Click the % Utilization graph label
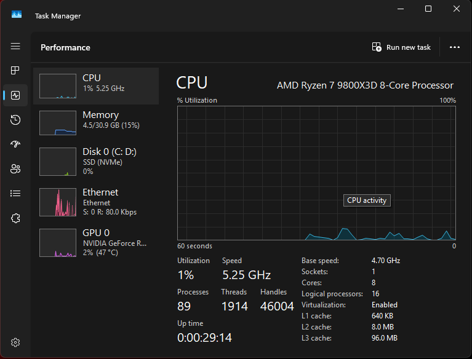This screenshot has width=472, height=359. pos(197,100)
